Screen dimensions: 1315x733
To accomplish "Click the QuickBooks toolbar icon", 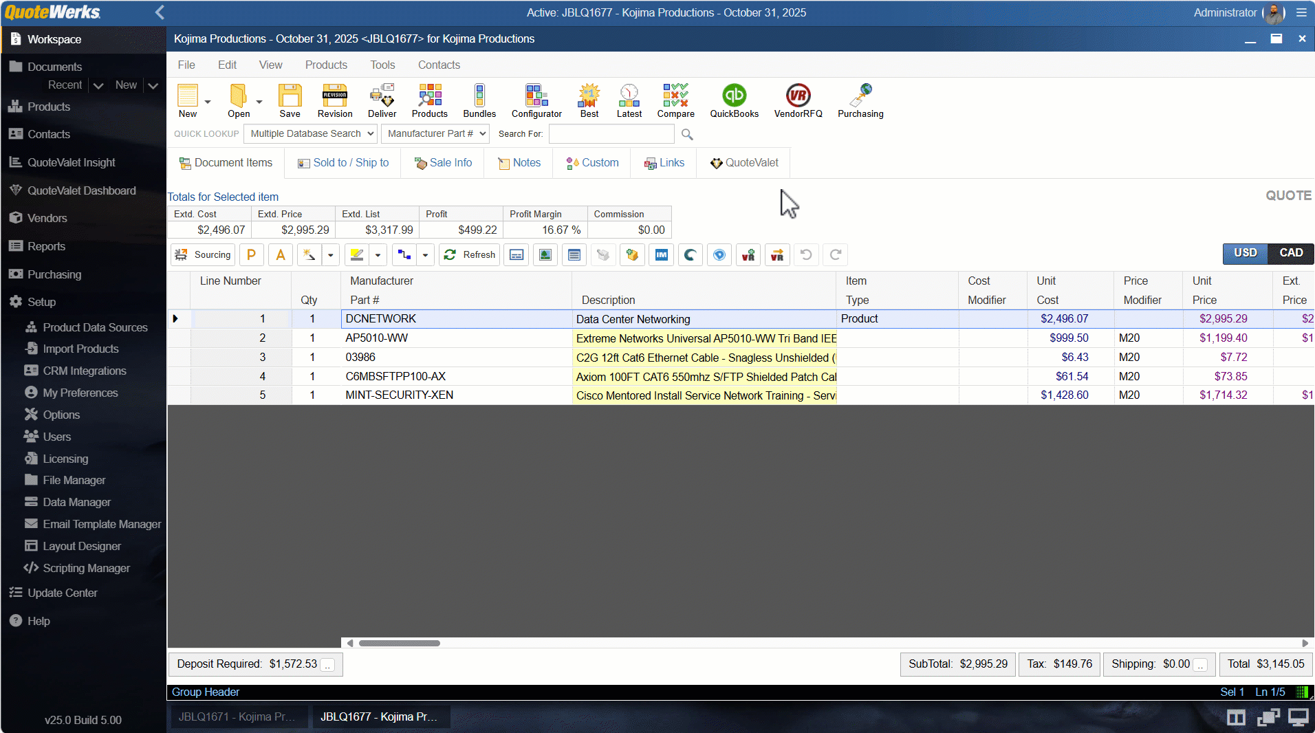I will click(734, 100).
